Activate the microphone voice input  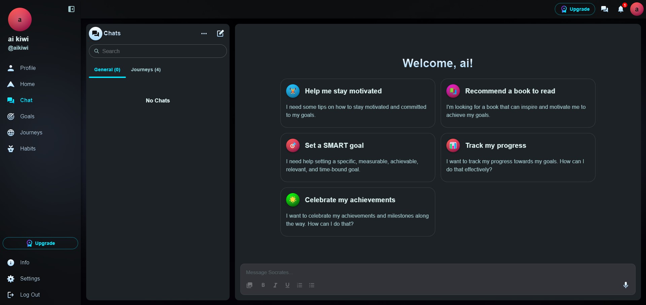point(626,285)
